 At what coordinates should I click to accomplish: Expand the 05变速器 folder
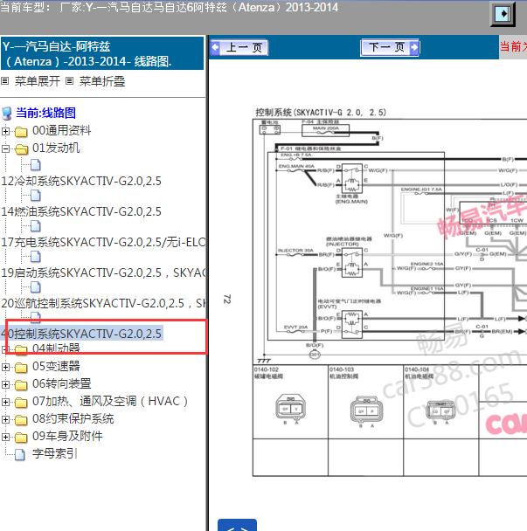5,367
